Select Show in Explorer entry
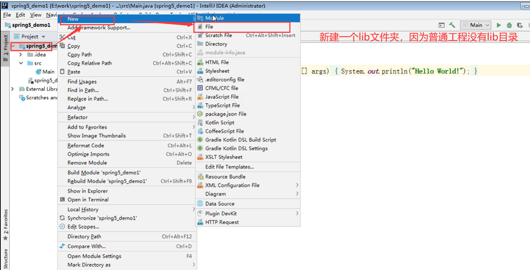This screenshot has height=270, width=530. tap(127, 191)
